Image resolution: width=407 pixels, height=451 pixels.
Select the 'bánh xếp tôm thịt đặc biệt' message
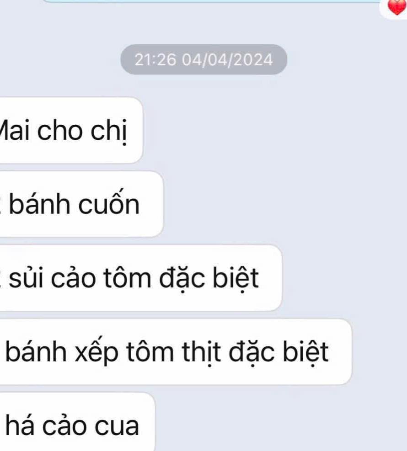coord(176,351)
